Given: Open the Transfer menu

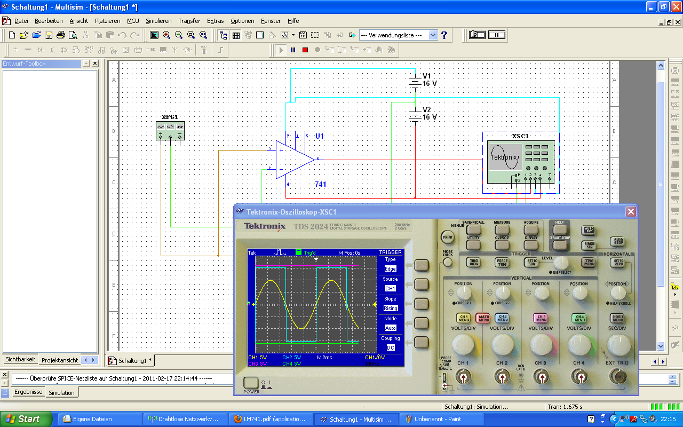Looking at the screenshot, I should tap(189, 21).
